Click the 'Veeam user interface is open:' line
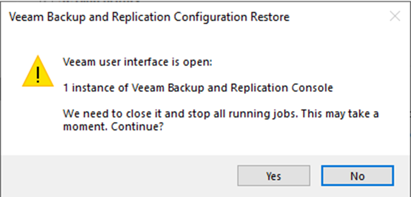This screenshot has height=197, width=411. pos(137,62)
